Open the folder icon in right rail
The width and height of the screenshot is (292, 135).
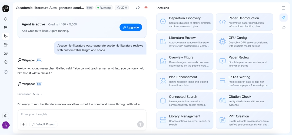[x=283, y=27]
